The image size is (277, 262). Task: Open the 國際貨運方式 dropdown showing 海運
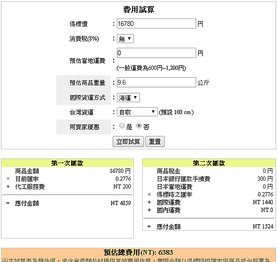coord(128,97)
